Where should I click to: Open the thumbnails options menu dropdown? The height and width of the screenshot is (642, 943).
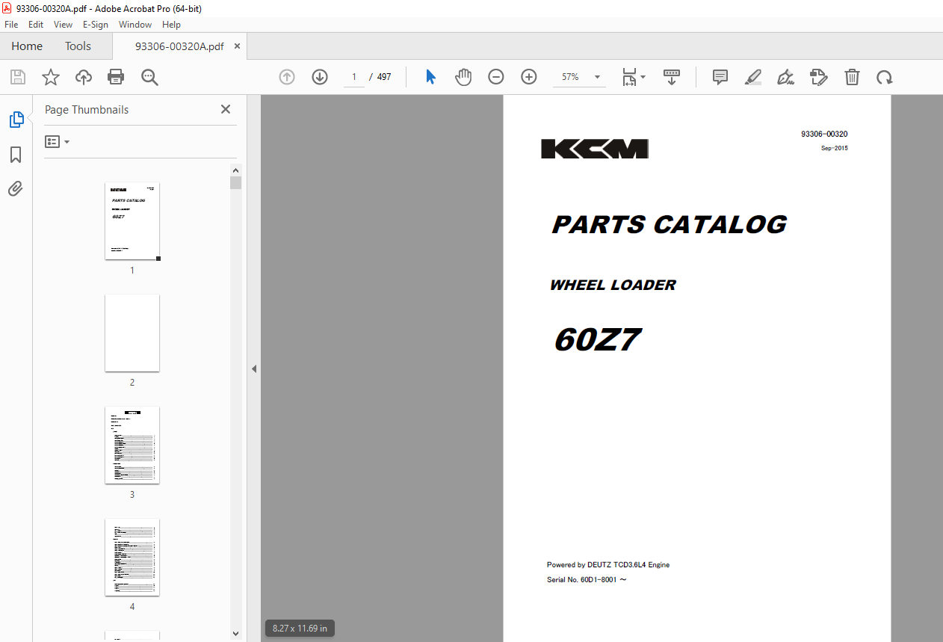[57, 141]
